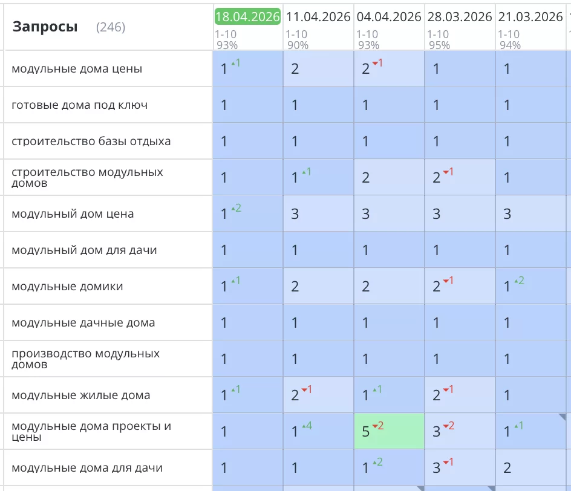Open the query "модульные дома цены"
Screen dimensions: 571x491
[x=77, y=69]
